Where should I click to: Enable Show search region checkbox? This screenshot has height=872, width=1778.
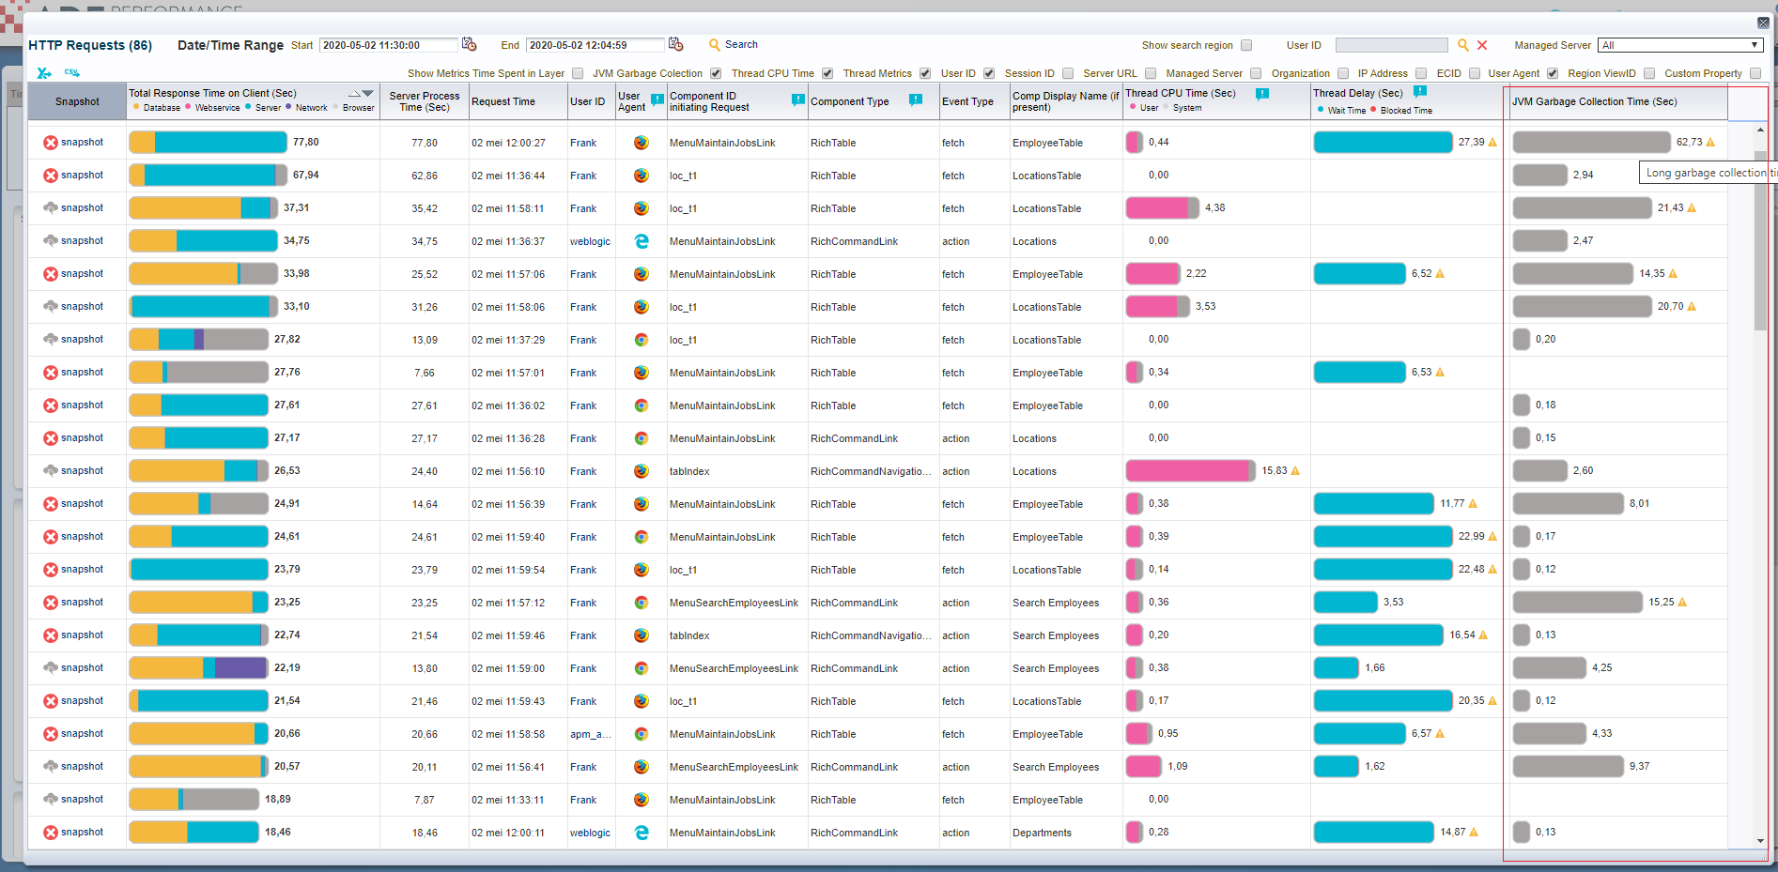(1246, 45)
